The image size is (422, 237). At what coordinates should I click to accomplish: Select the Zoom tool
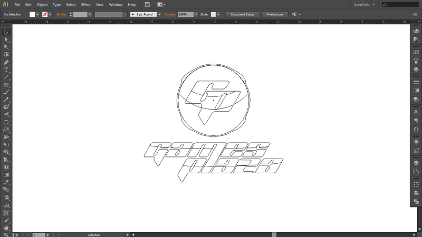click(x=6, y=234)
